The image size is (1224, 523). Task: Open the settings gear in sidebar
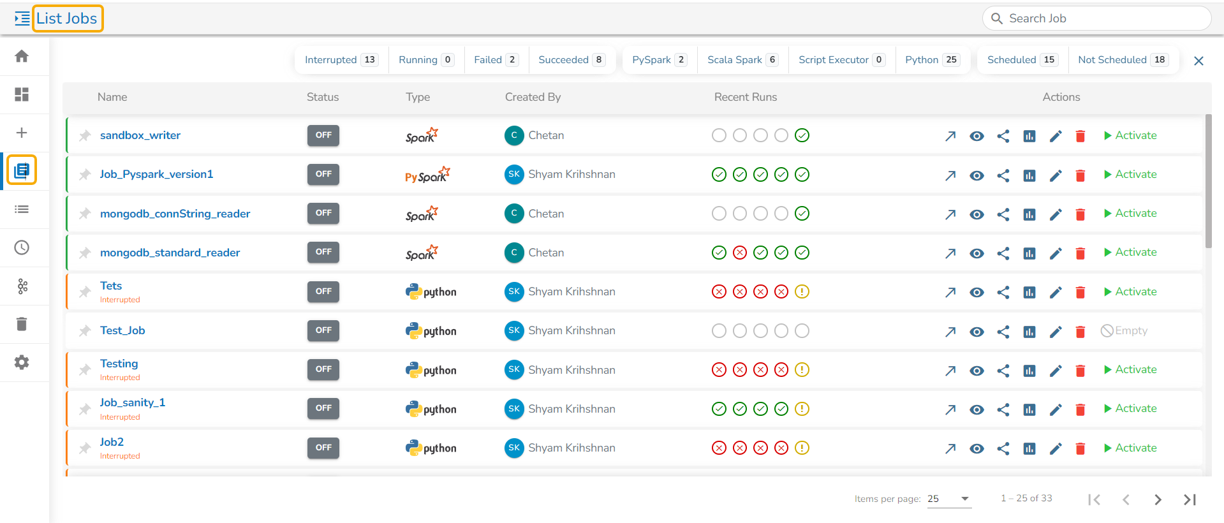pos(22,362)
